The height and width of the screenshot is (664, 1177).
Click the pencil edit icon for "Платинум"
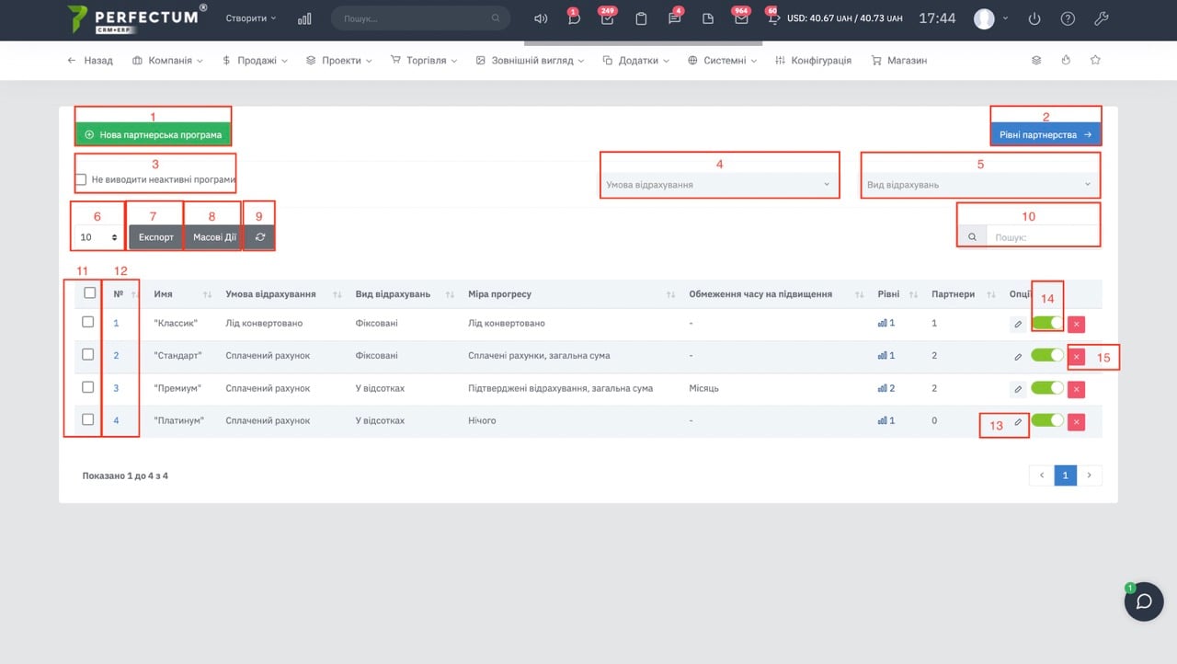(x=1018, y=421)
